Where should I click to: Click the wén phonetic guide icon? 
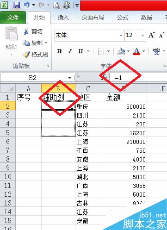click(x=156, y=51)
